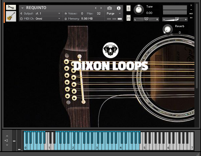Open instrument edit mode with wrench icon
The image size is (201, 156).
[x=11, y=7]
